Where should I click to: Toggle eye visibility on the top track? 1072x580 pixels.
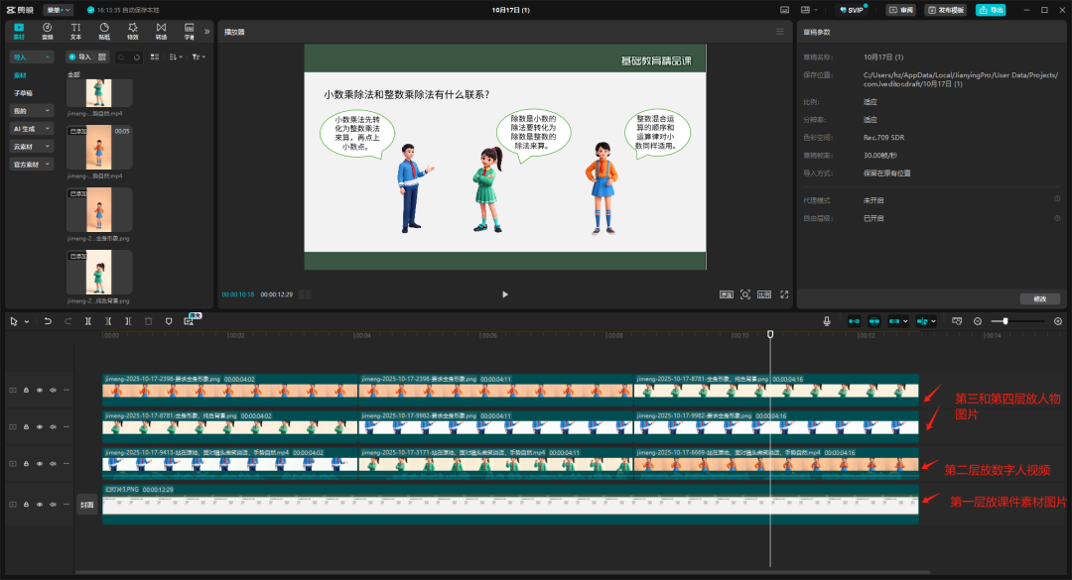point(40,391)
